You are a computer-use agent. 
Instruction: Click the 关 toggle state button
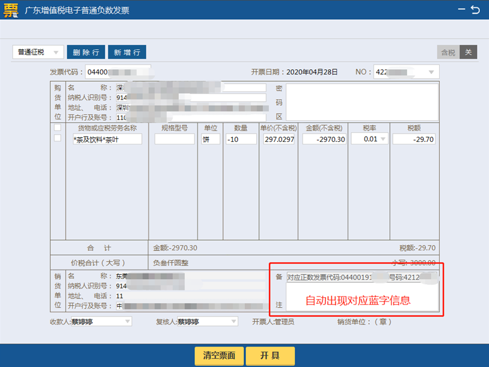coord(468,52)
